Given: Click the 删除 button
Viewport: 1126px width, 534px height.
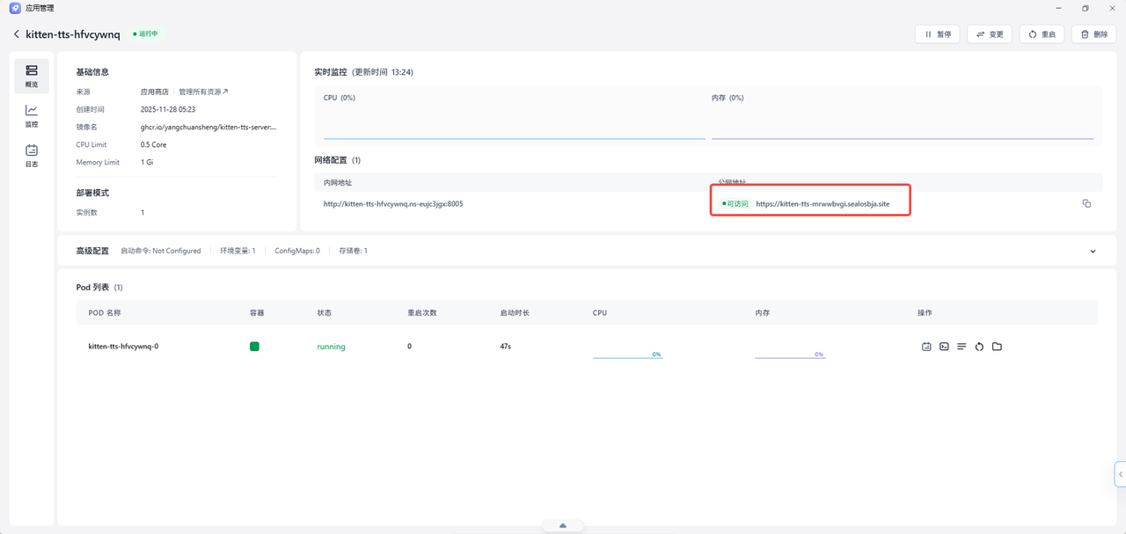Looking at the screenshot, I should coord(1093,34).
